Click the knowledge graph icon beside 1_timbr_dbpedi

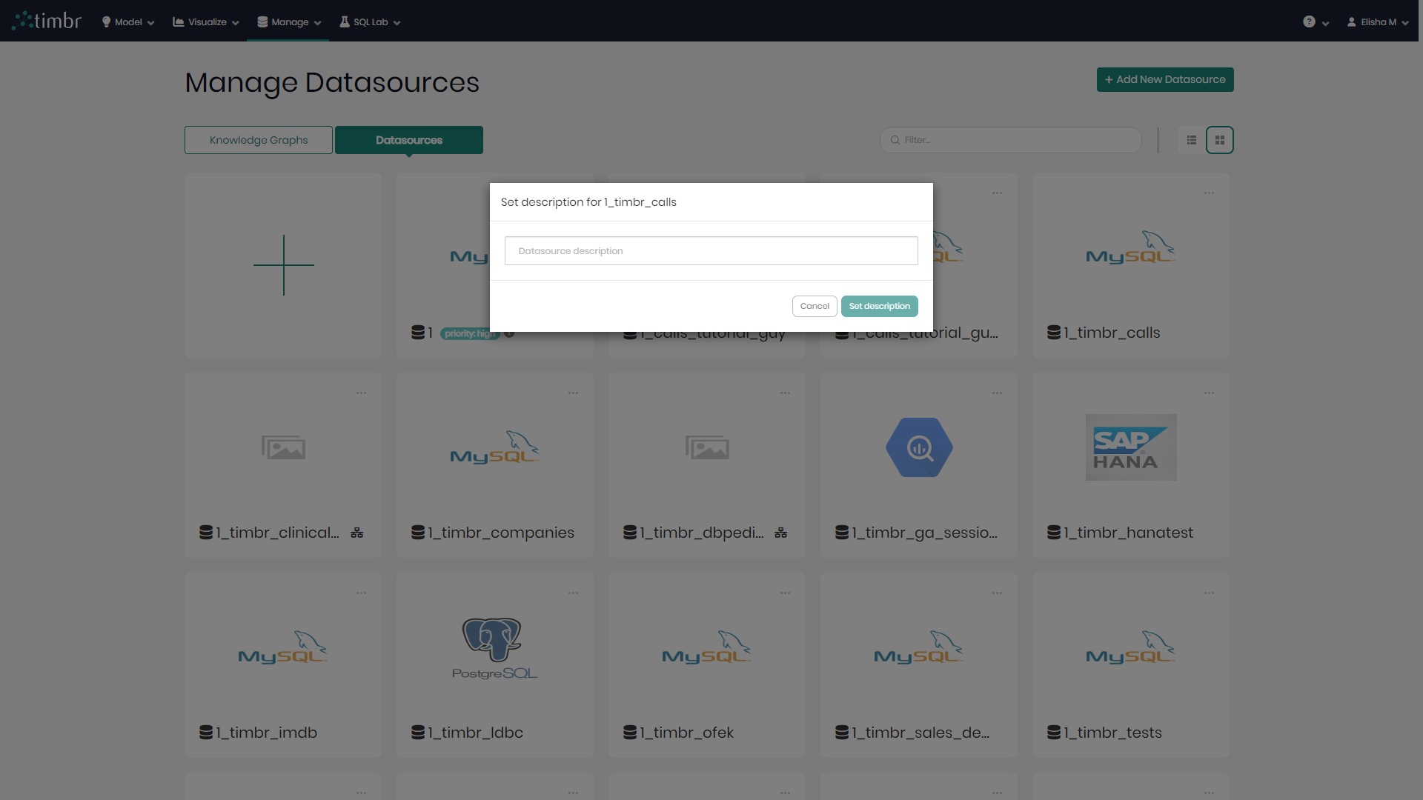coord(781,533)
